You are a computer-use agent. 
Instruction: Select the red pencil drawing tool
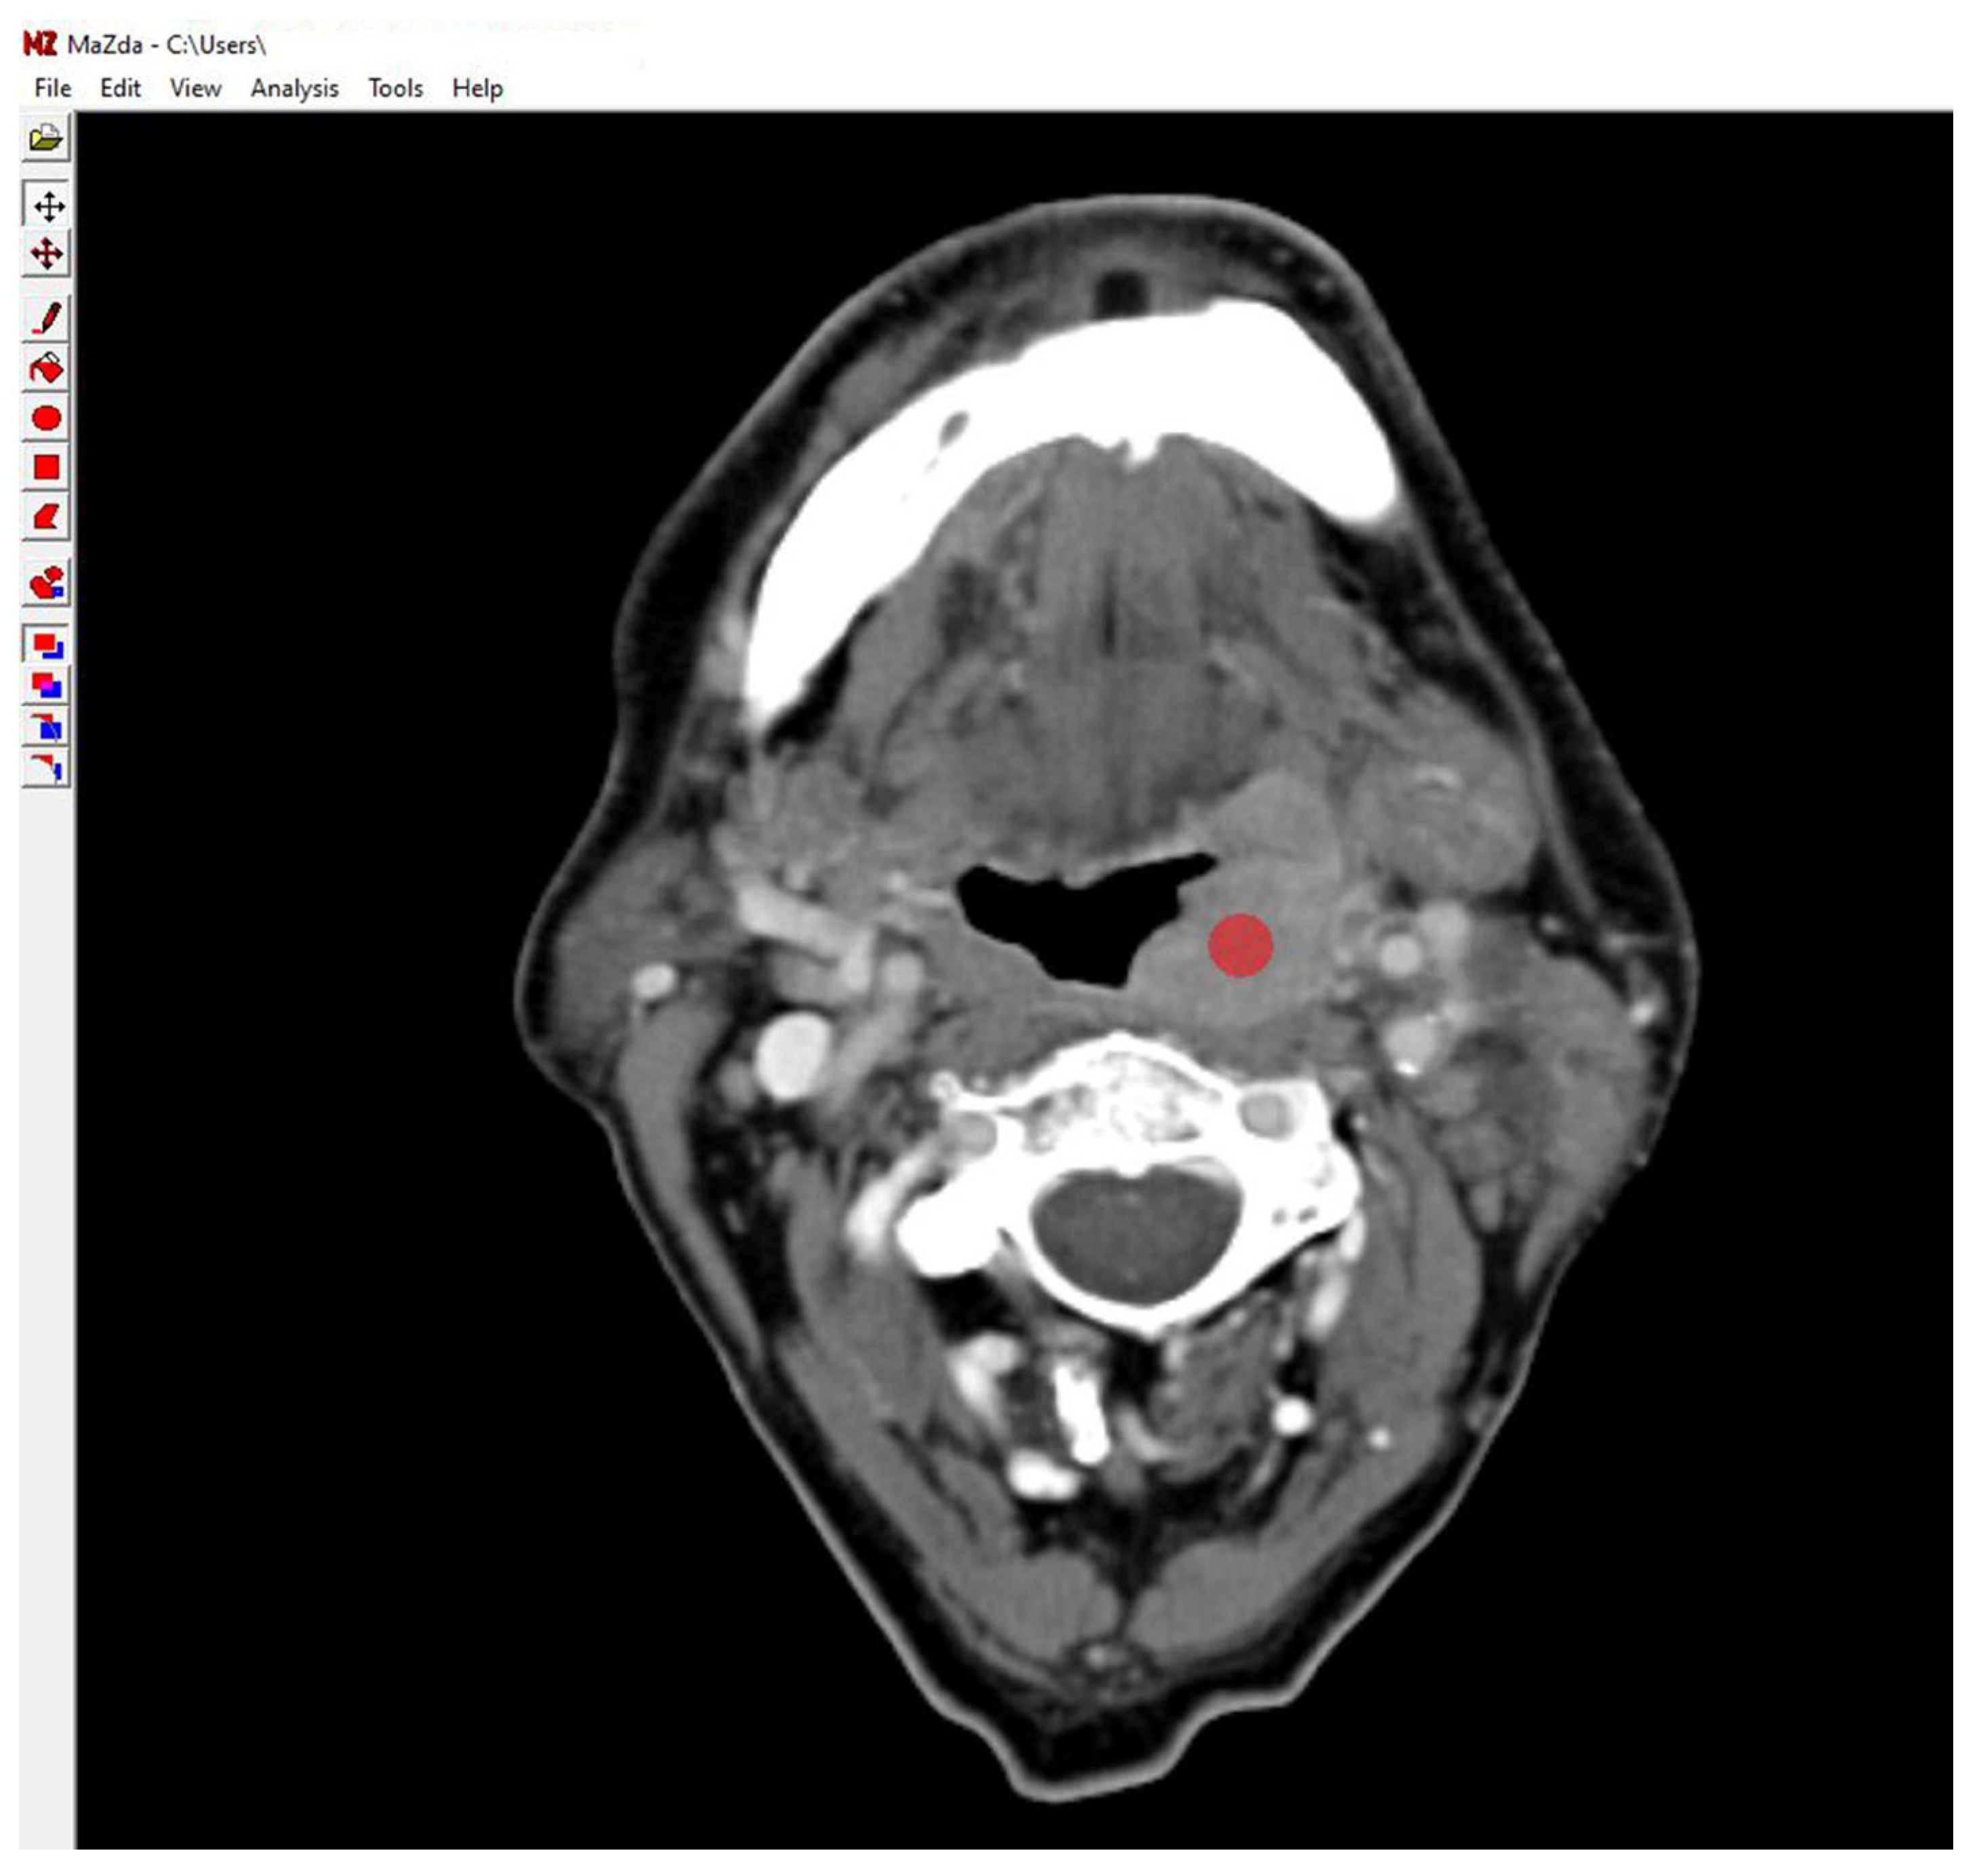(x=46, y=319)
